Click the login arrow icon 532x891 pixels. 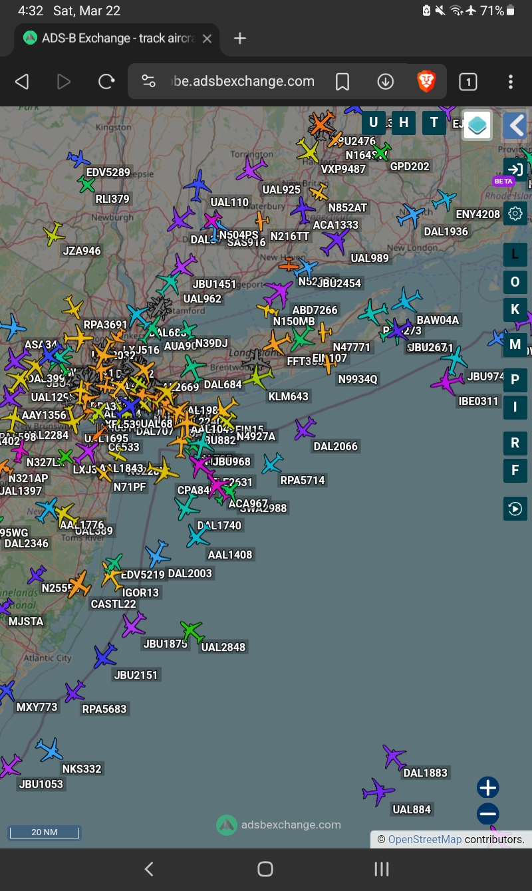(515, 168)
